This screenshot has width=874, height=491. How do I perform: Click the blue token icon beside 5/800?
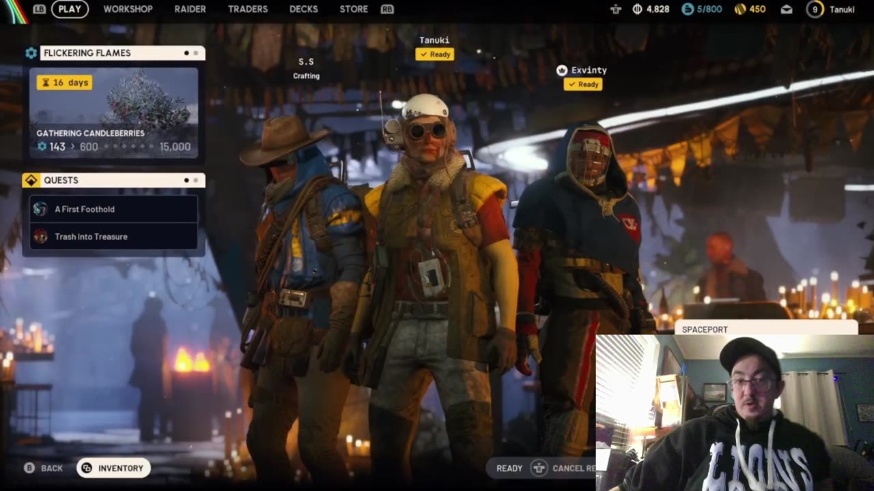[688, 10]
